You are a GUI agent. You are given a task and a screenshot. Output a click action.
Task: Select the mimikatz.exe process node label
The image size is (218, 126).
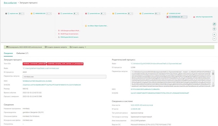pyautogui.click(x=176, y=17)
